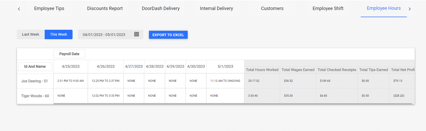Click the table's horizontal scrollbar
The width and height of the screenshot is (426, 131).
point(233,104)
